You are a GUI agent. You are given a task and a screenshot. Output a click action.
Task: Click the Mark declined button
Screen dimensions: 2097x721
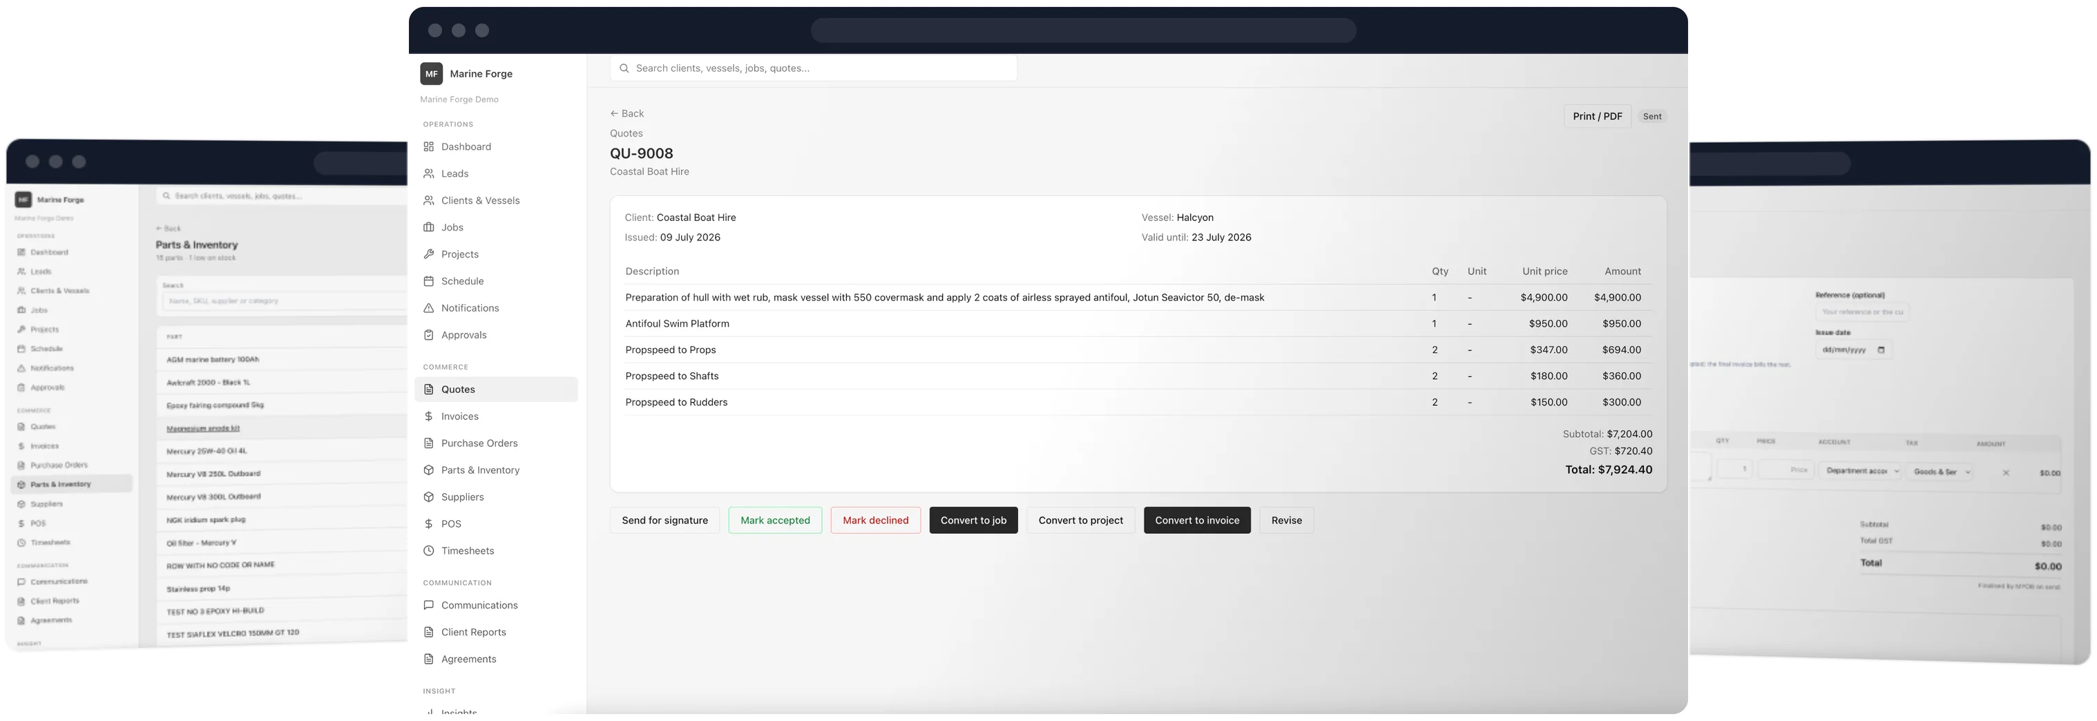pyautogui.click(x=875, y=520)
